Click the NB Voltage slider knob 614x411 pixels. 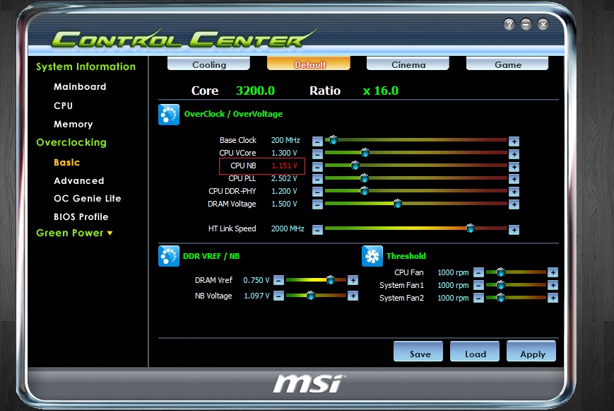311,295
